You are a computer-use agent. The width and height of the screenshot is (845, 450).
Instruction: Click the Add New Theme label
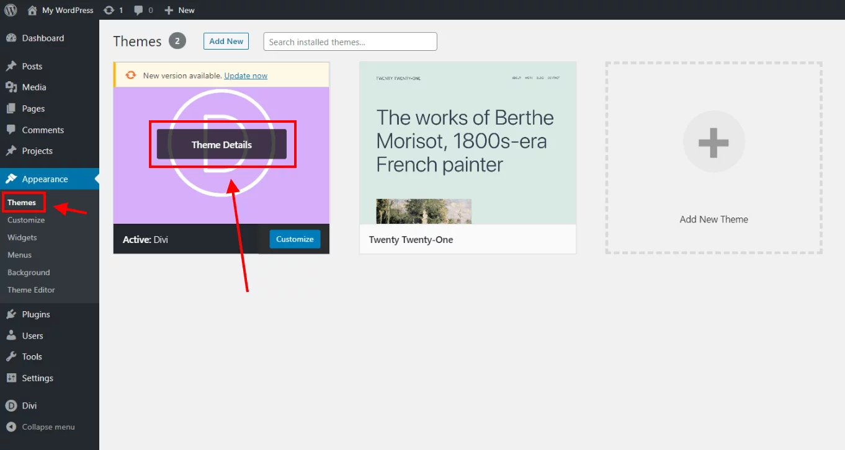pyautogui.click(x=713, y=219)
